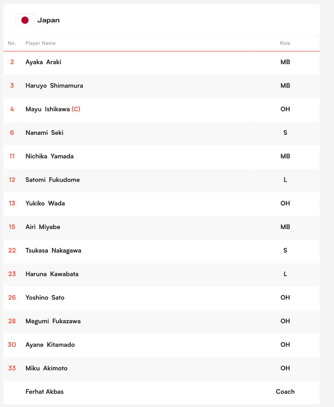
Task: Click the Japan team name heading
Action: pos(48,20)
